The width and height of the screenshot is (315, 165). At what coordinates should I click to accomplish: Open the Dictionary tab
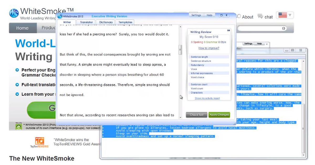(106, 22)
